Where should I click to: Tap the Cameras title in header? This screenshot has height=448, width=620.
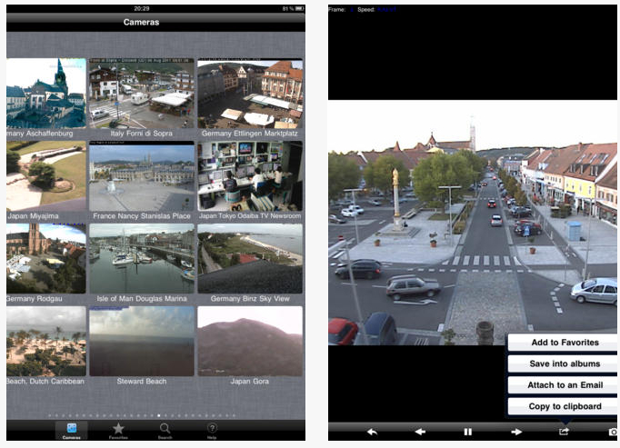[141, 22]
